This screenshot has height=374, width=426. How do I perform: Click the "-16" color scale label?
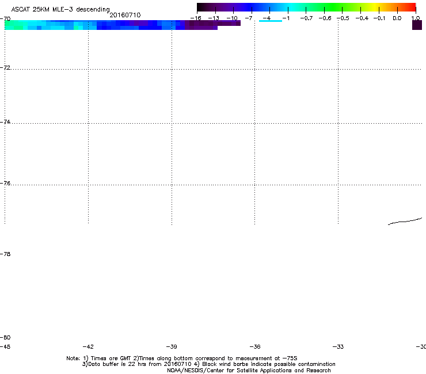(x=196, y=18)
